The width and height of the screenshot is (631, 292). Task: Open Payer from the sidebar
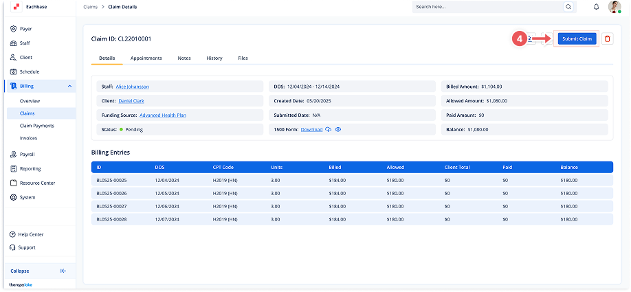click(x=25, y=29)
